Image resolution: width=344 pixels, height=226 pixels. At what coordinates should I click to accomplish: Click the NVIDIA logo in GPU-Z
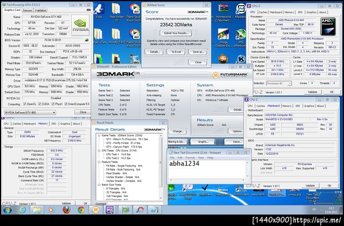tap(80, 25)
